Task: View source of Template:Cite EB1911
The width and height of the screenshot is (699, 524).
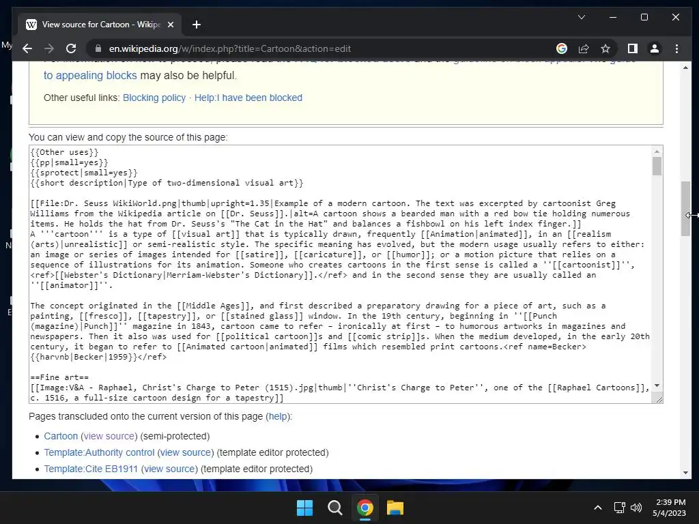Action: 169,469
